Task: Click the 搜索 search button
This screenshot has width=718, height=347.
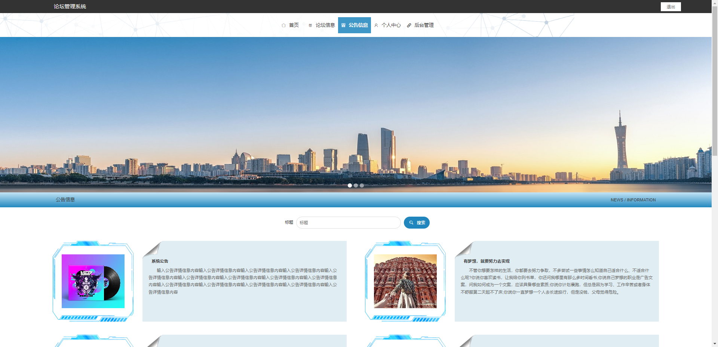Action: click(417, 223)
